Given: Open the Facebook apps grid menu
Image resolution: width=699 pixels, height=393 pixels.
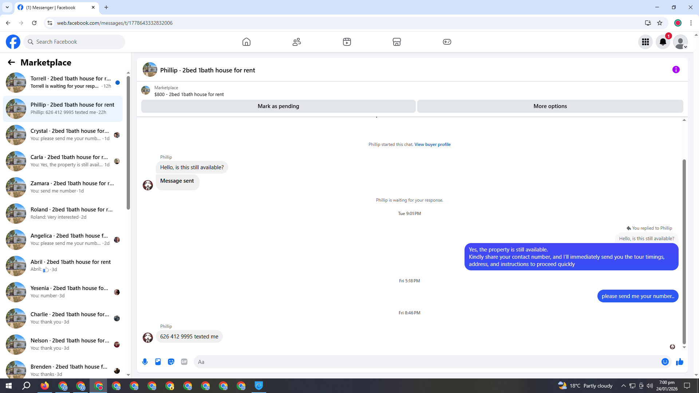Looking at the screenshot, I should 645,42.
